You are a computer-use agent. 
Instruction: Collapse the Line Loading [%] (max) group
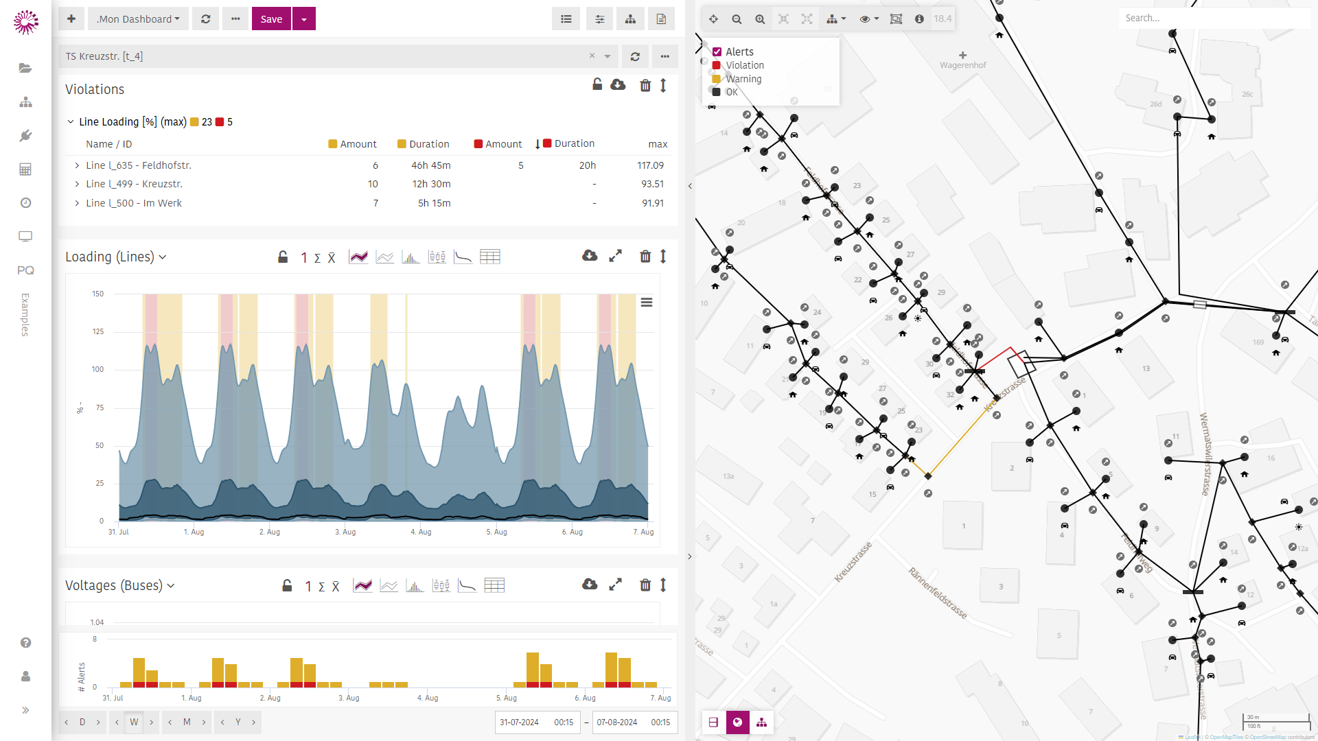click(x=70, y=121)
